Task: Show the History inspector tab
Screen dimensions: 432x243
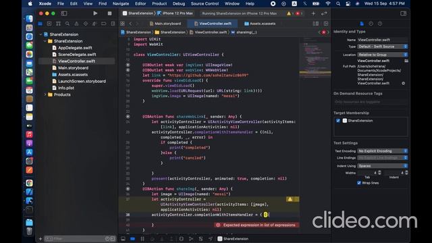Action: click(x=371, y=24)
